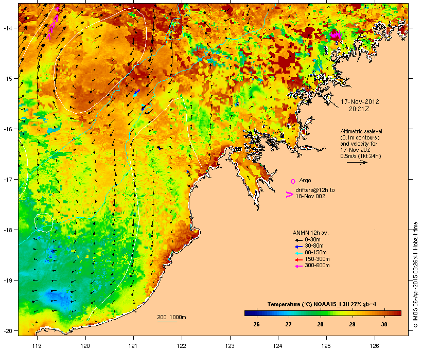This screenshot has height=350, width=422.
Task: Click the magenta drifter cluster near 125.2E
Action: [336, 34]
